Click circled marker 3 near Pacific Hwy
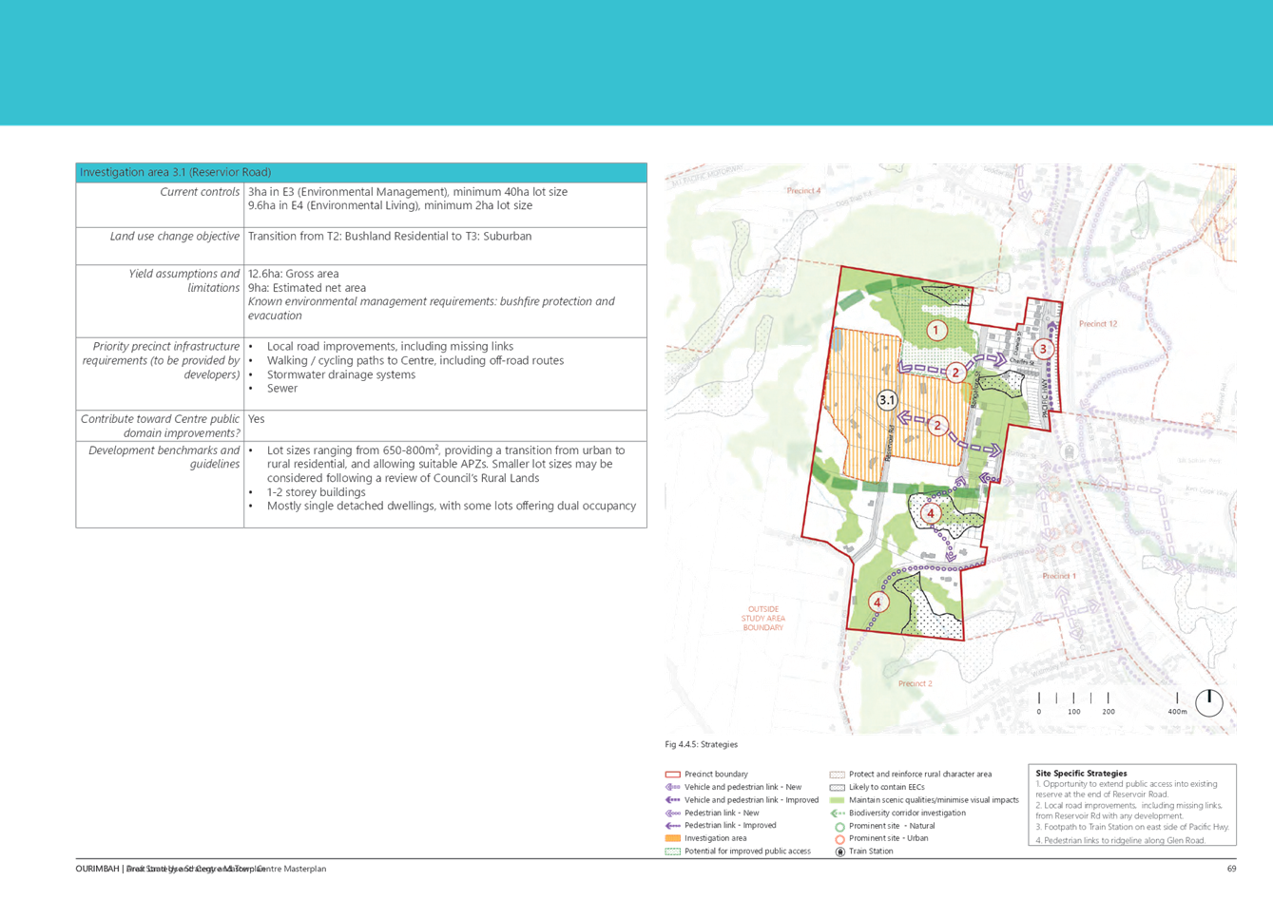 click(x=1043, y=349)
